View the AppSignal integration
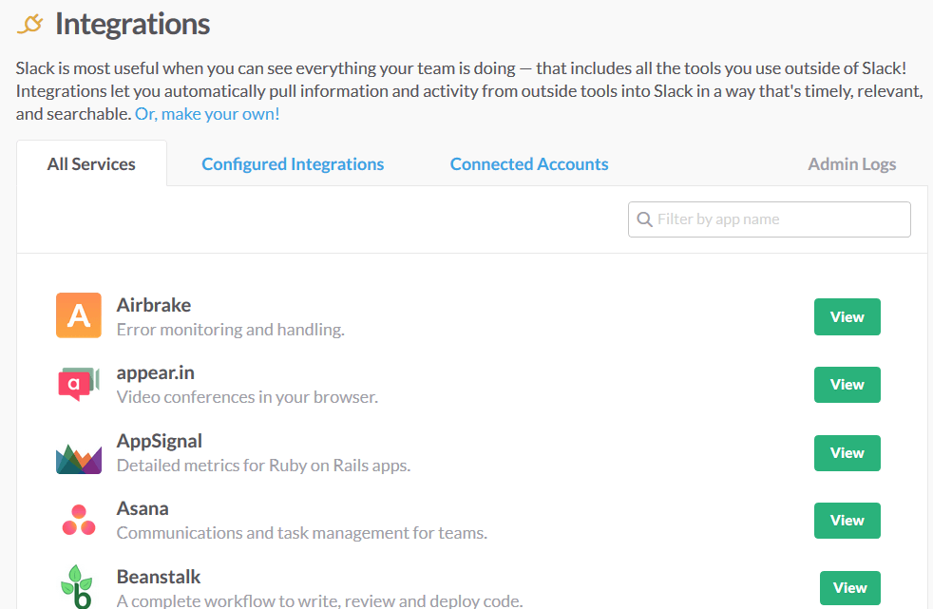 click(847, 453)
